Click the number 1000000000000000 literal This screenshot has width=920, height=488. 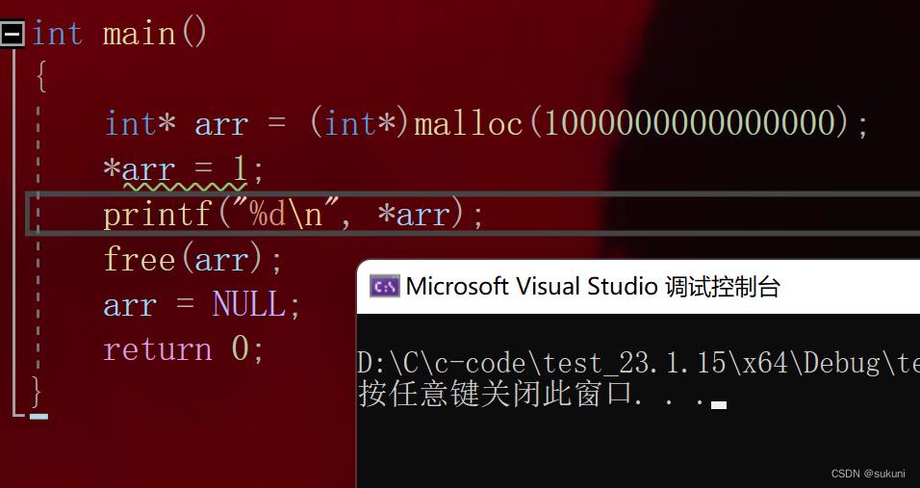689,123
